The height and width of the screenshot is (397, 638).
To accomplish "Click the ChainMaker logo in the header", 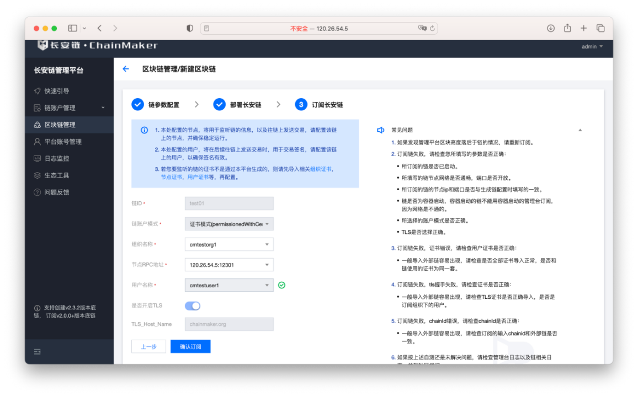I will (98, 45).
